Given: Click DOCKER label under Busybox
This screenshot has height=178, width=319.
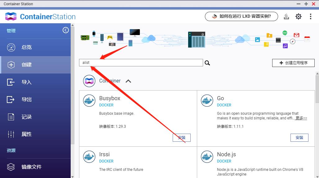Looking at the screenshot, I should 106,105.
